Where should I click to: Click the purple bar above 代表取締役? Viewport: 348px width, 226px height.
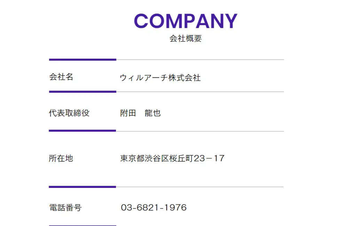tap(82, 92)
